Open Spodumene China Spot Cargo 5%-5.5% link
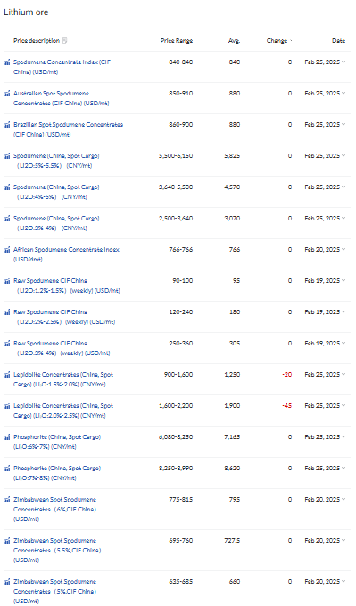 point(56,161)
